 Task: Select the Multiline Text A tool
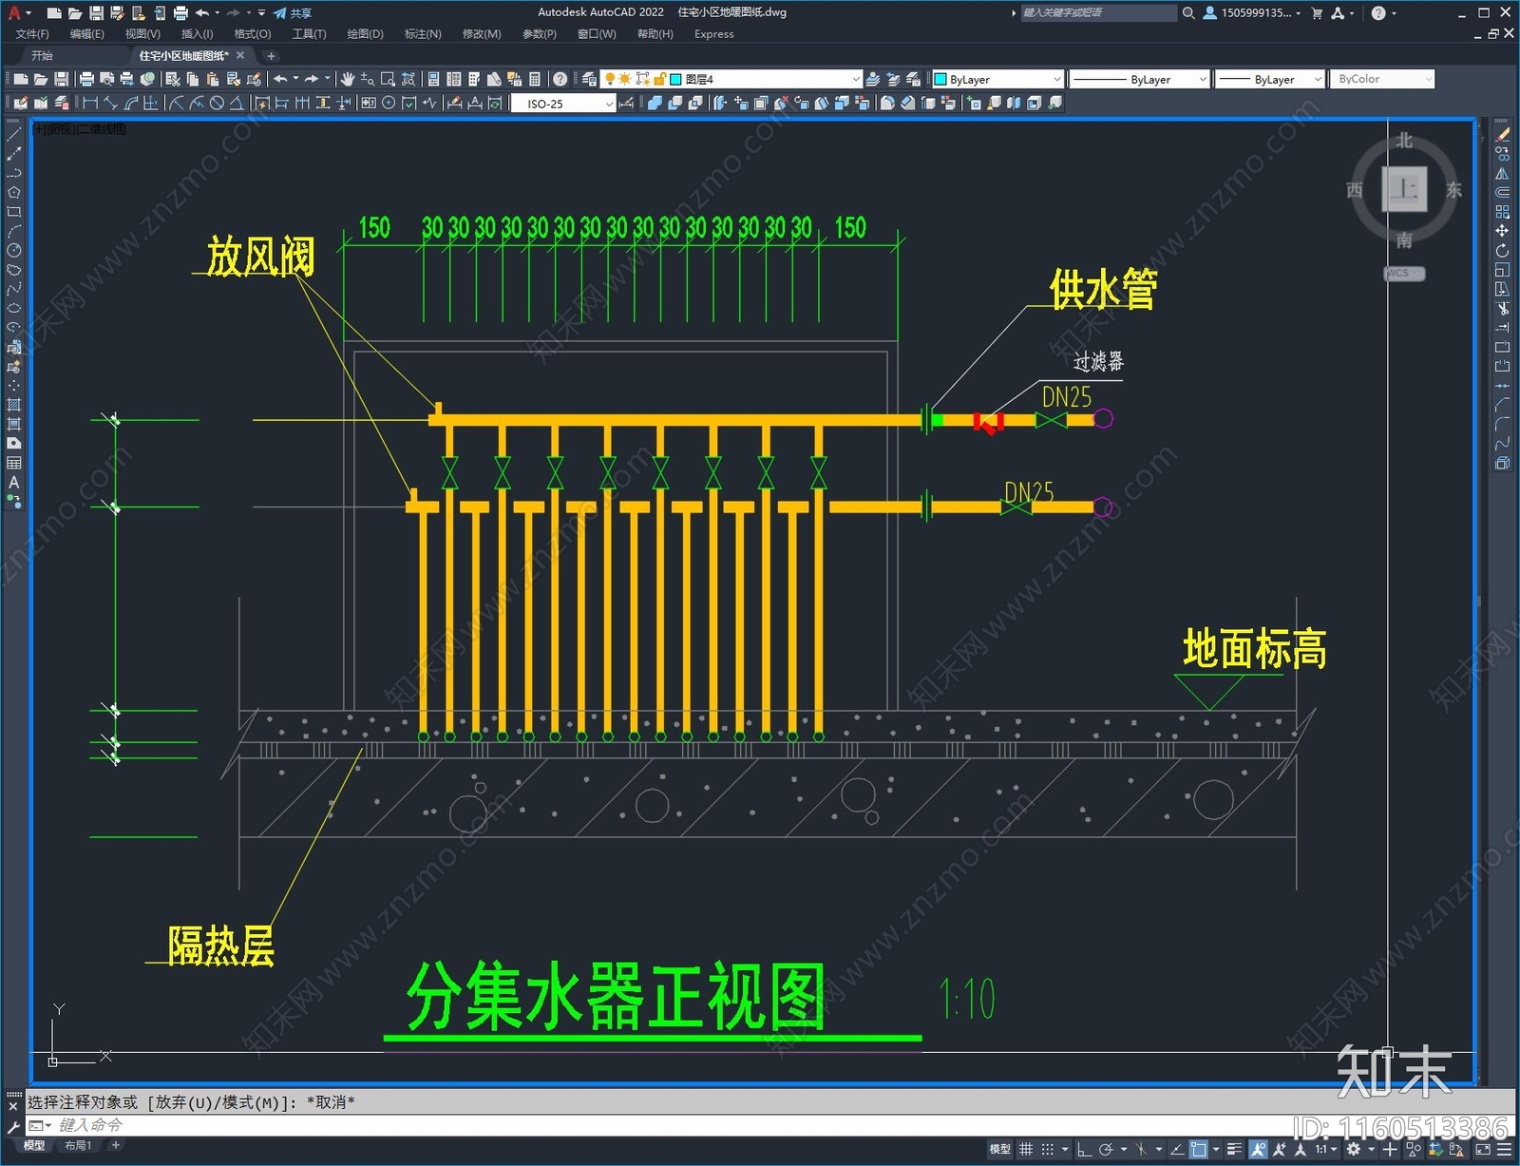pos(13,482)
